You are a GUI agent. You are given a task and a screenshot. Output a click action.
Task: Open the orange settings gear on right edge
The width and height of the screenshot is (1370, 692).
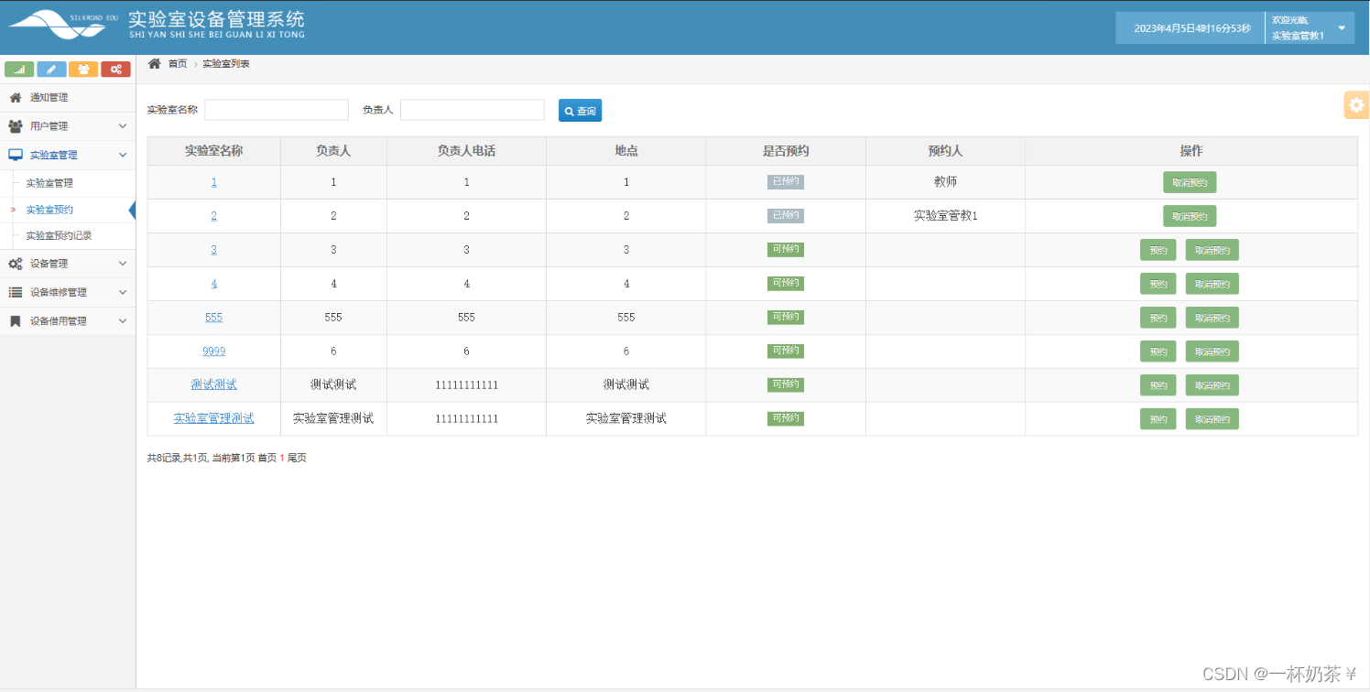point(1356,105)
